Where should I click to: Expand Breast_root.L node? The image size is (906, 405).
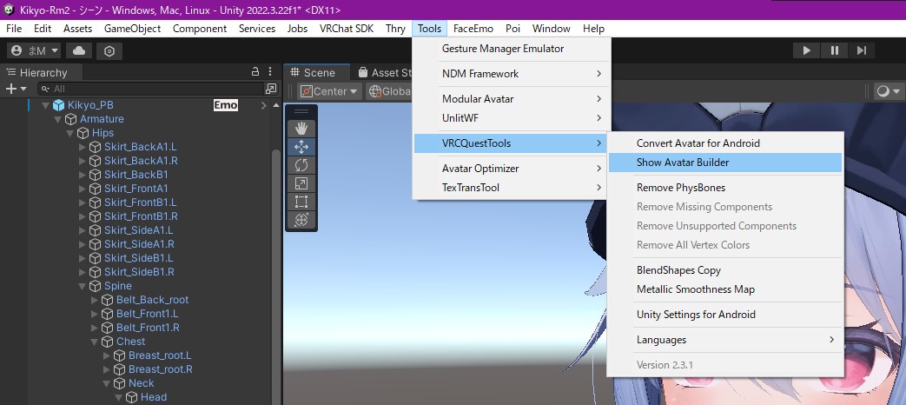(106, 355)
